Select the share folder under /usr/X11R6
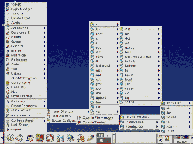Screen dimensions: 193x144 [176, 131]
